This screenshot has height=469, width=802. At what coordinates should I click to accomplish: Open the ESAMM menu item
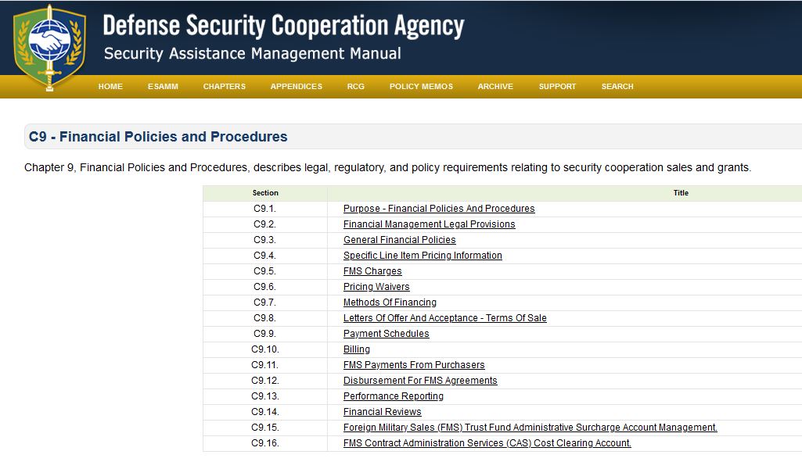pos(163,87)
